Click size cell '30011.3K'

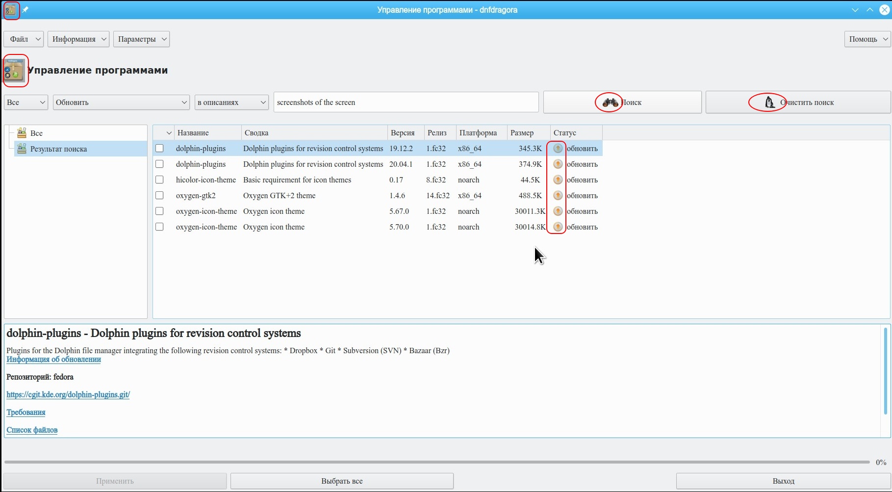pyautogui.click(x=530, y=211)
